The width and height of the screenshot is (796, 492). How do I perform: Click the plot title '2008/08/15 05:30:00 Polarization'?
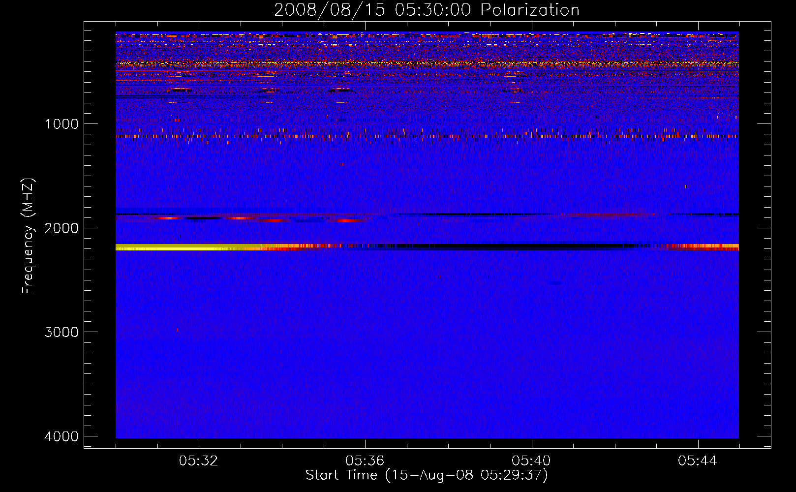[427, 10]
